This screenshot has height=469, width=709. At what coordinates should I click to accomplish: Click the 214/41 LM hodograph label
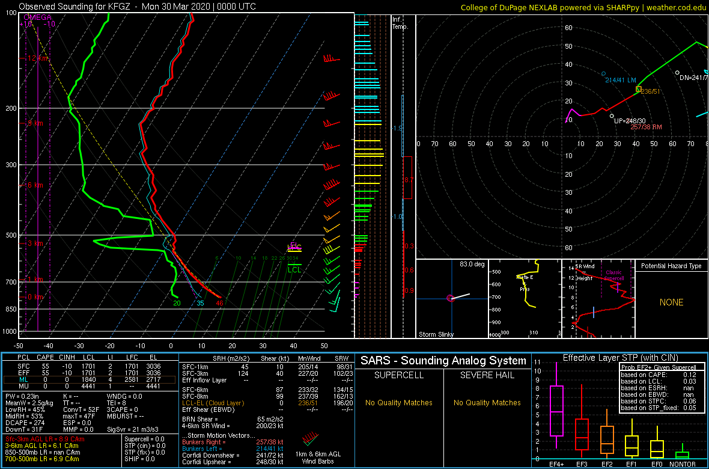tap(621, 80)
